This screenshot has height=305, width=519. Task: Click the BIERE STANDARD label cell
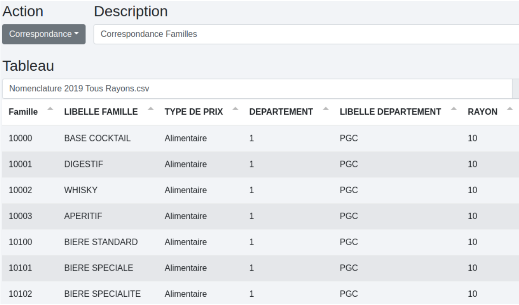coord(101,242)
